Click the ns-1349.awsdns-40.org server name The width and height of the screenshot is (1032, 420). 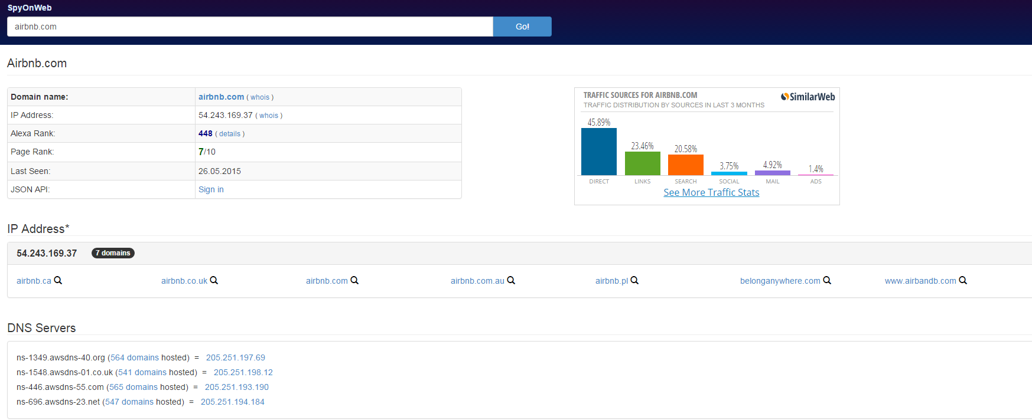pyautogui.click(x=61, y=357)
